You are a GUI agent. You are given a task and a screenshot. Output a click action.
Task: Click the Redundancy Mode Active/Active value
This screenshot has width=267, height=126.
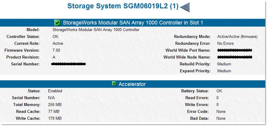[237, 37]
